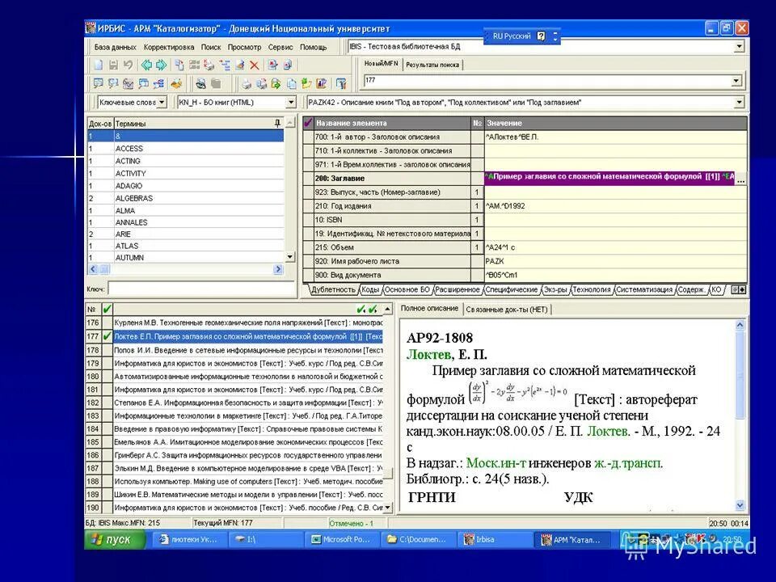Open the MFN number 177 dropdown
The image size is (776, 582).
(737, 81)
